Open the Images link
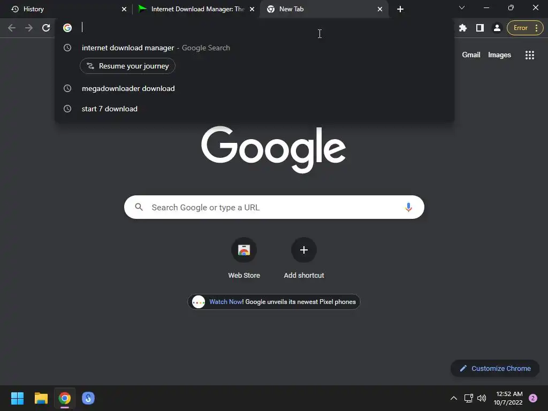 499,55
